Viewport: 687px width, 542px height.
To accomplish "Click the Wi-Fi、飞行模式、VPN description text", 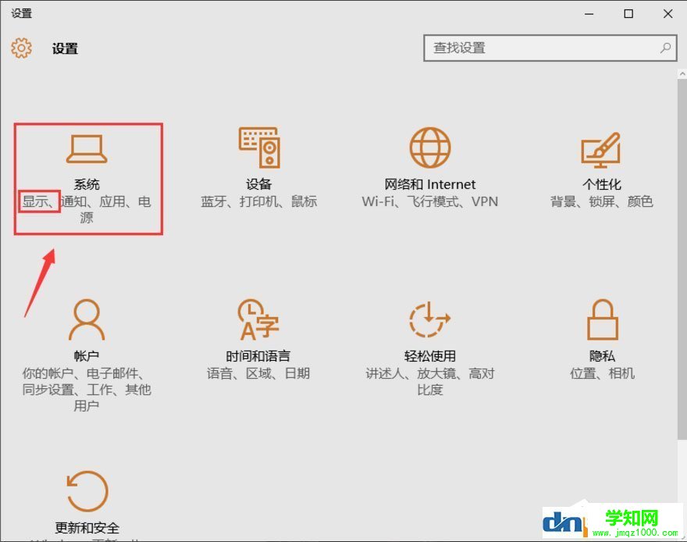I will [x=430, y=201].
